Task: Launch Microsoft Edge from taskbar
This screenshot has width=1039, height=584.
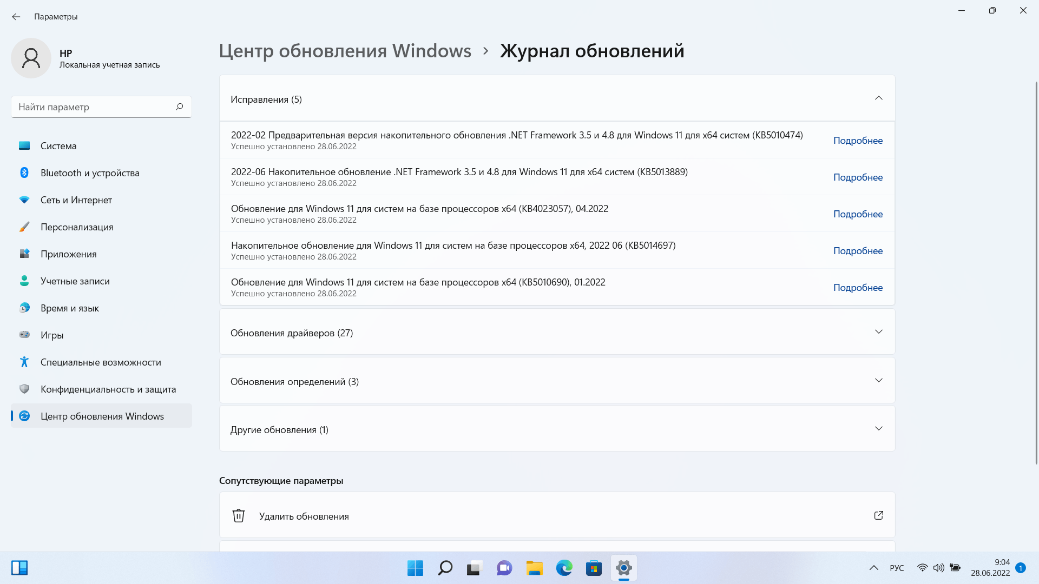Action: (x=564, y=568)
